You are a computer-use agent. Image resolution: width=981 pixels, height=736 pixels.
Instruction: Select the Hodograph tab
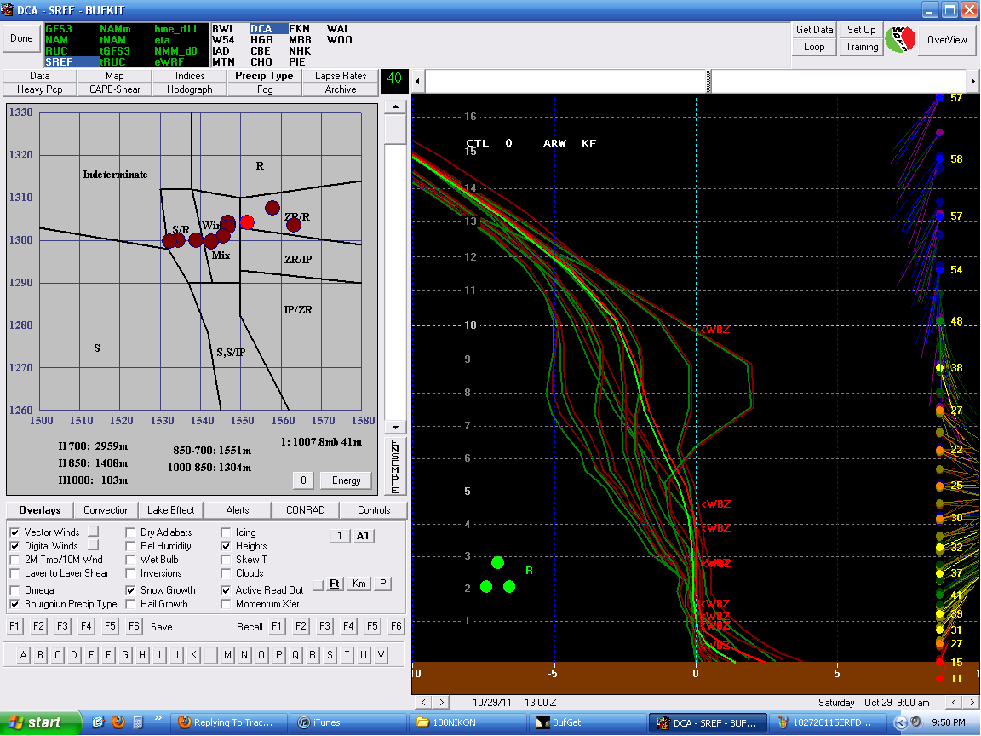(190, 89)
